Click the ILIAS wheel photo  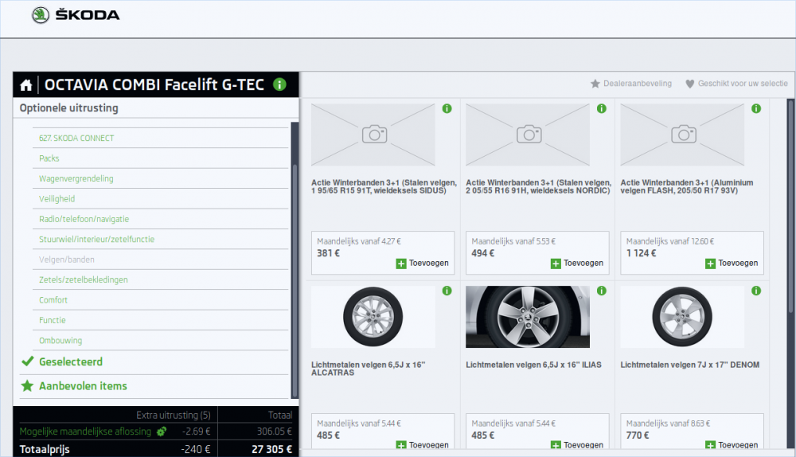point(528,317)
